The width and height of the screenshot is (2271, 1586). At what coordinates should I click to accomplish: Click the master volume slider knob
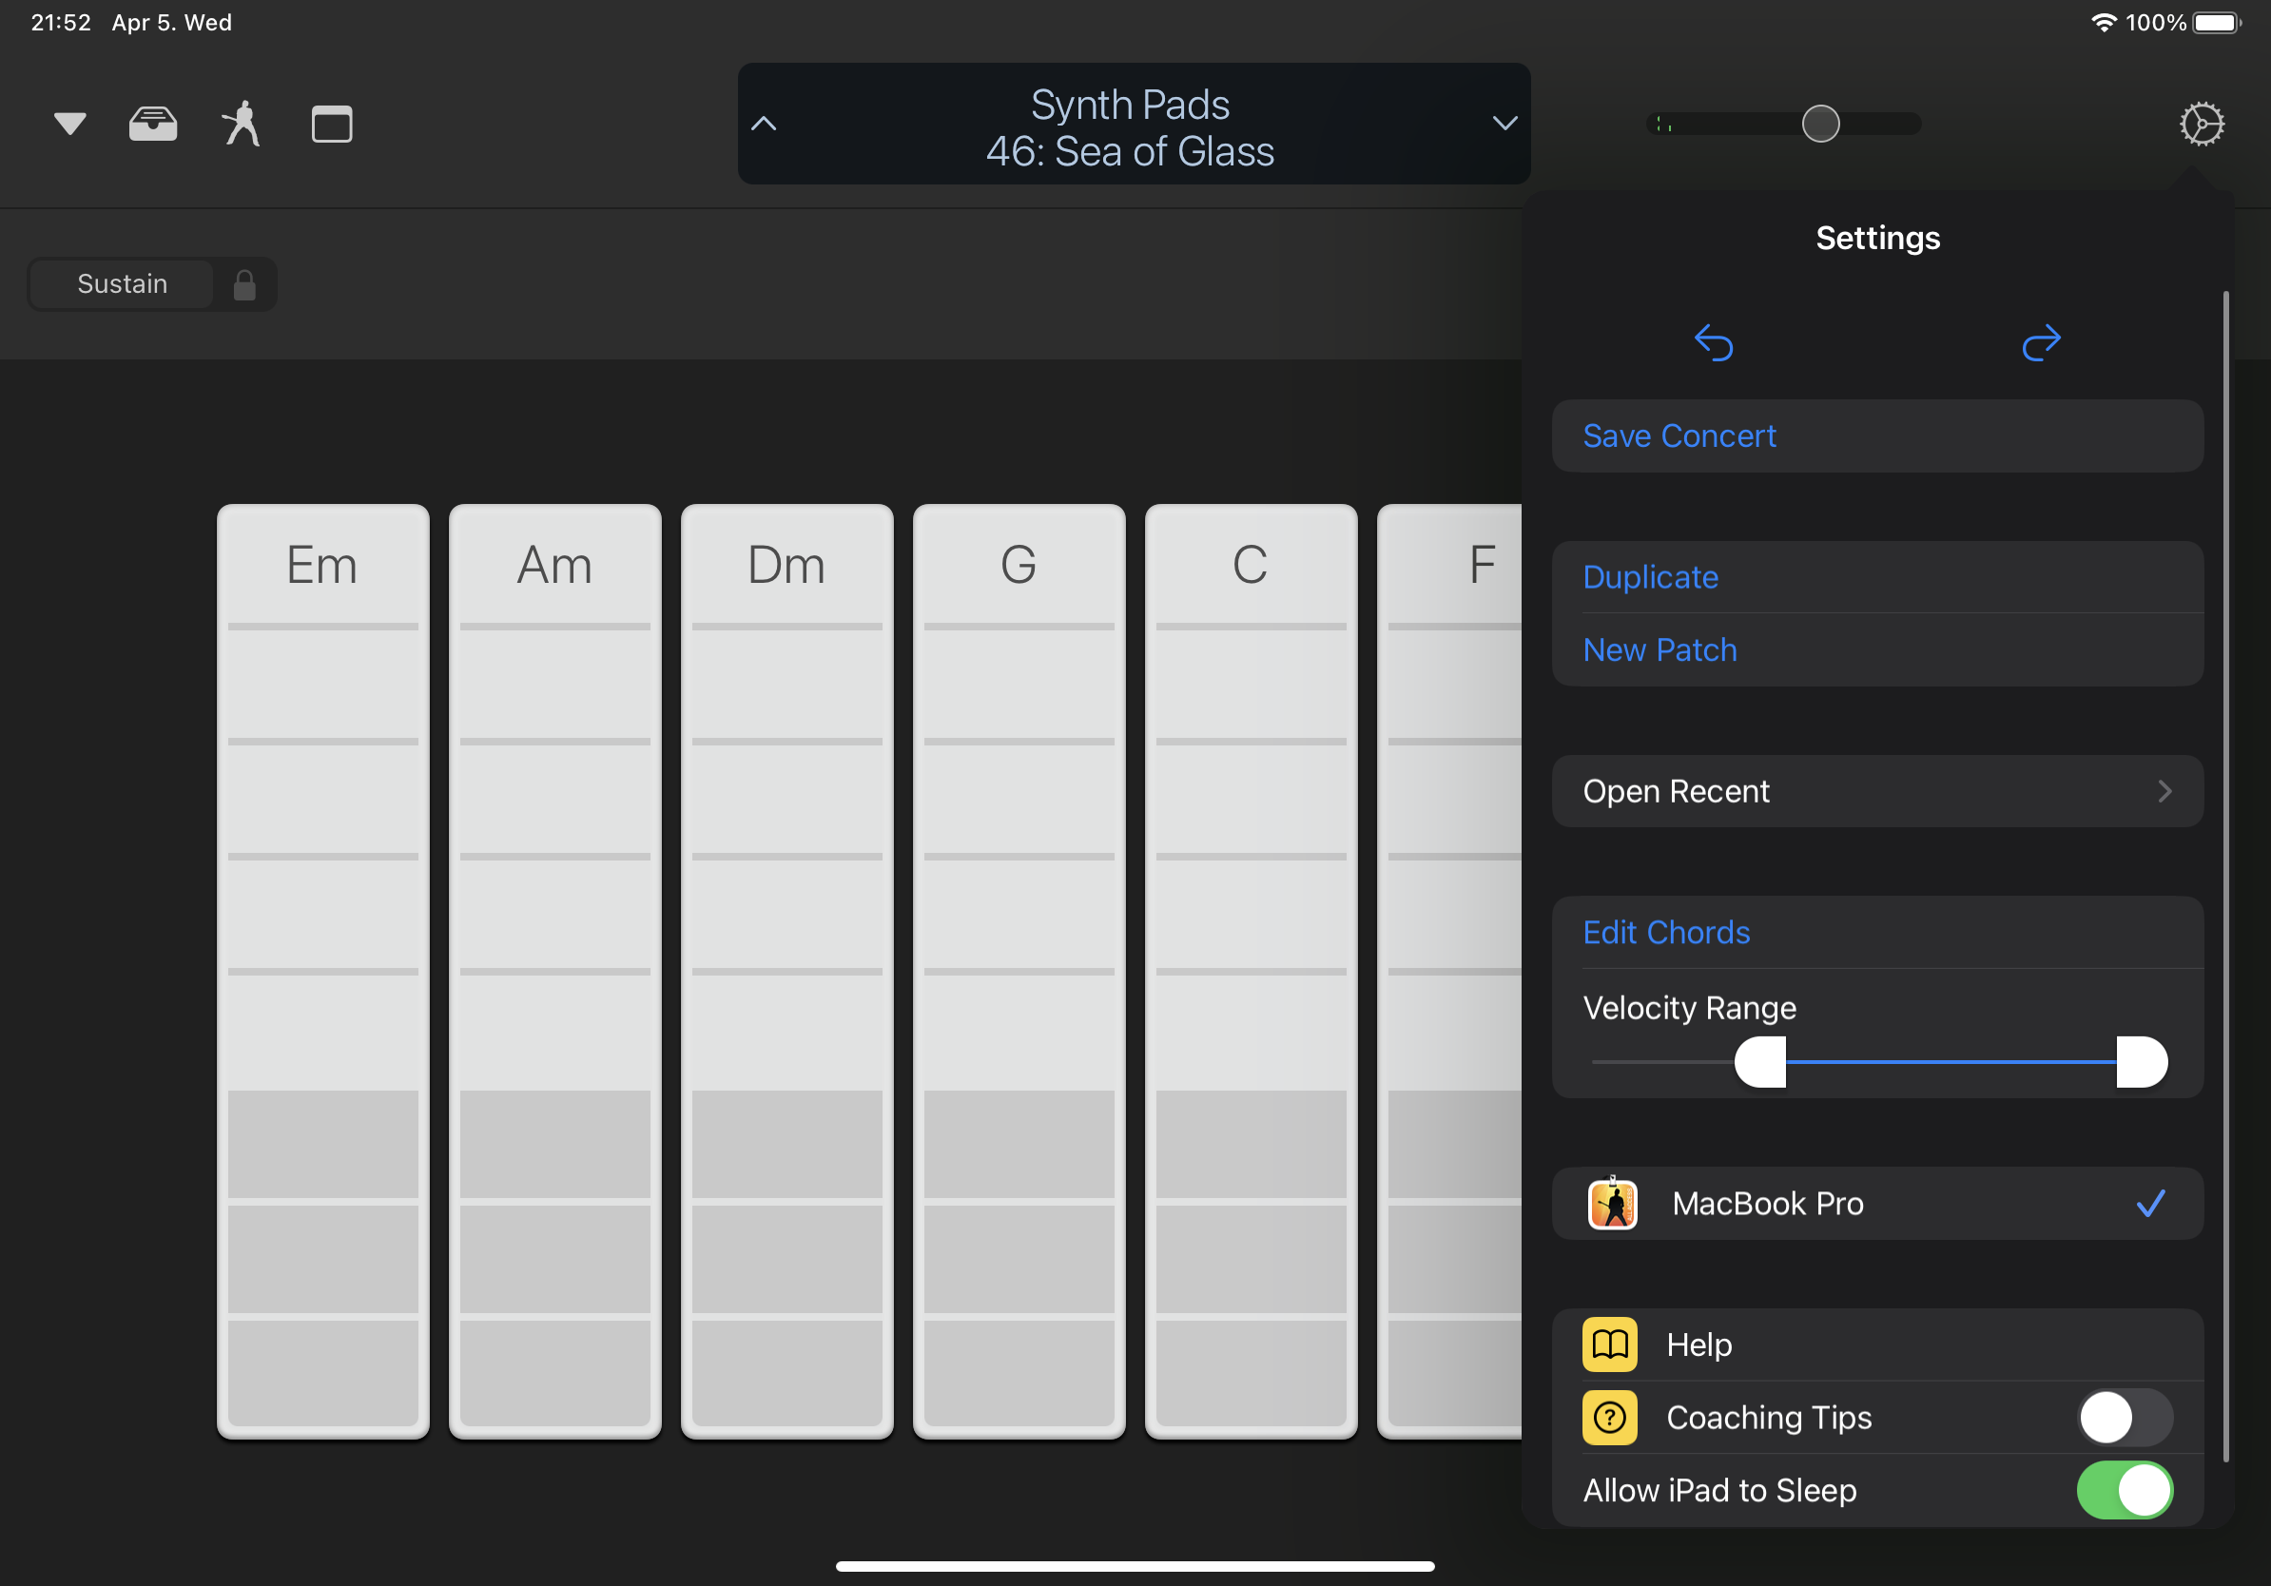click(1820, 124)
